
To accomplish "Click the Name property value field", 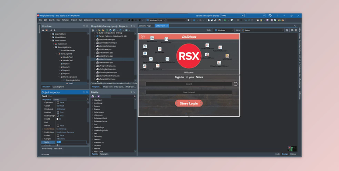I will tap(71, 142).
